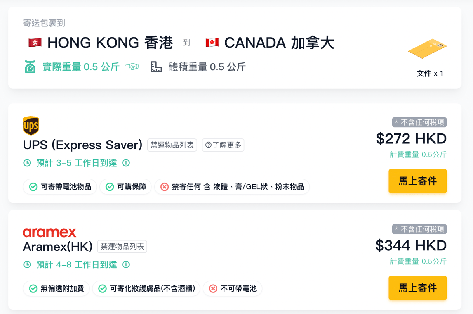Click the pointing hand icon beside the weight
This screenshot has height=314, width=473.
pyautogui.click(x=132, y=67)
